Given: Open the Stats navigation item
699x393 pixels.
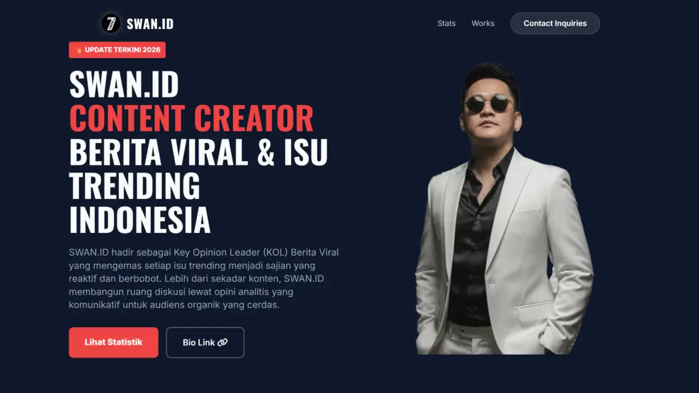Looking at the screenshot, I should 446,23.
